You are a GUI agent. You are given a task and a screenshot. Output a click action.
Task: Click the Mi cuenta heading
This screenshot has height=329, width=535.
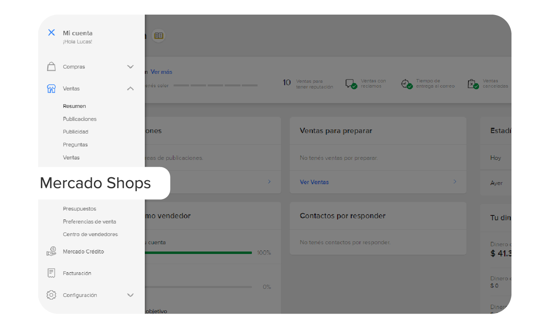pyautogui.click(x=77, y=33)
